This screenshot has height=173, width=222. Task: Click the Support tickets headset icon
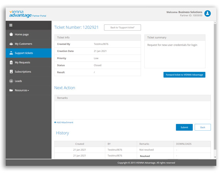[x=11, y=53]
